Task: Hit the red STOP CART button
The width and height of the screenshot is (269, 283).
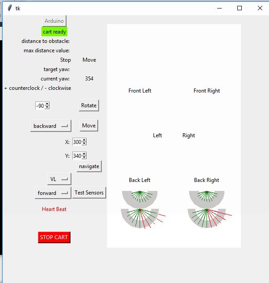Action: (54, 237)
